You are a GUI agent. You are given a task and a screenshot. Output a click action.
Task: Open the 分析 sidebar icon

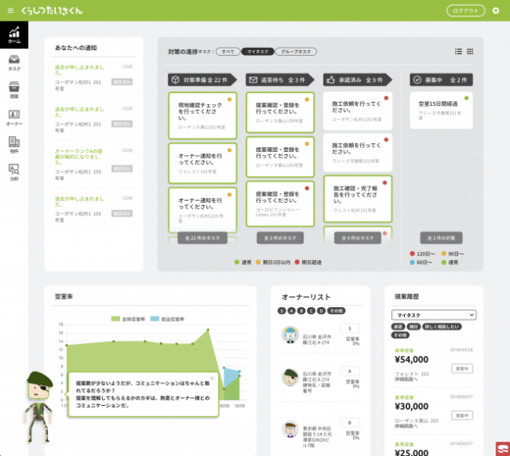tap(14, 171)
